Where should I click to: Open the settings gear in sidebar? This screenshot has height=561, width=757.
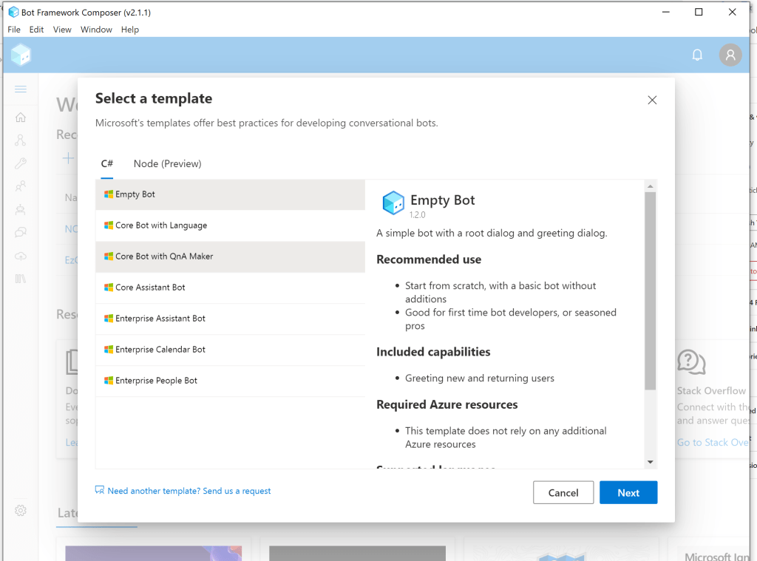21,511
